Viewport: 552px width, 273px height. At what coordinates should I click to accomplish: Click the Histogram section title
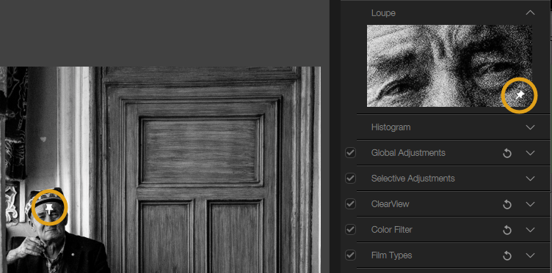coord(391,127)
